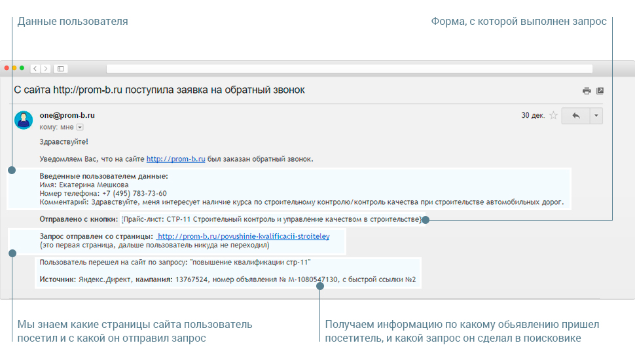Expand recipient details next to 'кому: мне'
This screenshot has height=360, width=635.
pyautogui.click(x=80, y=127)
